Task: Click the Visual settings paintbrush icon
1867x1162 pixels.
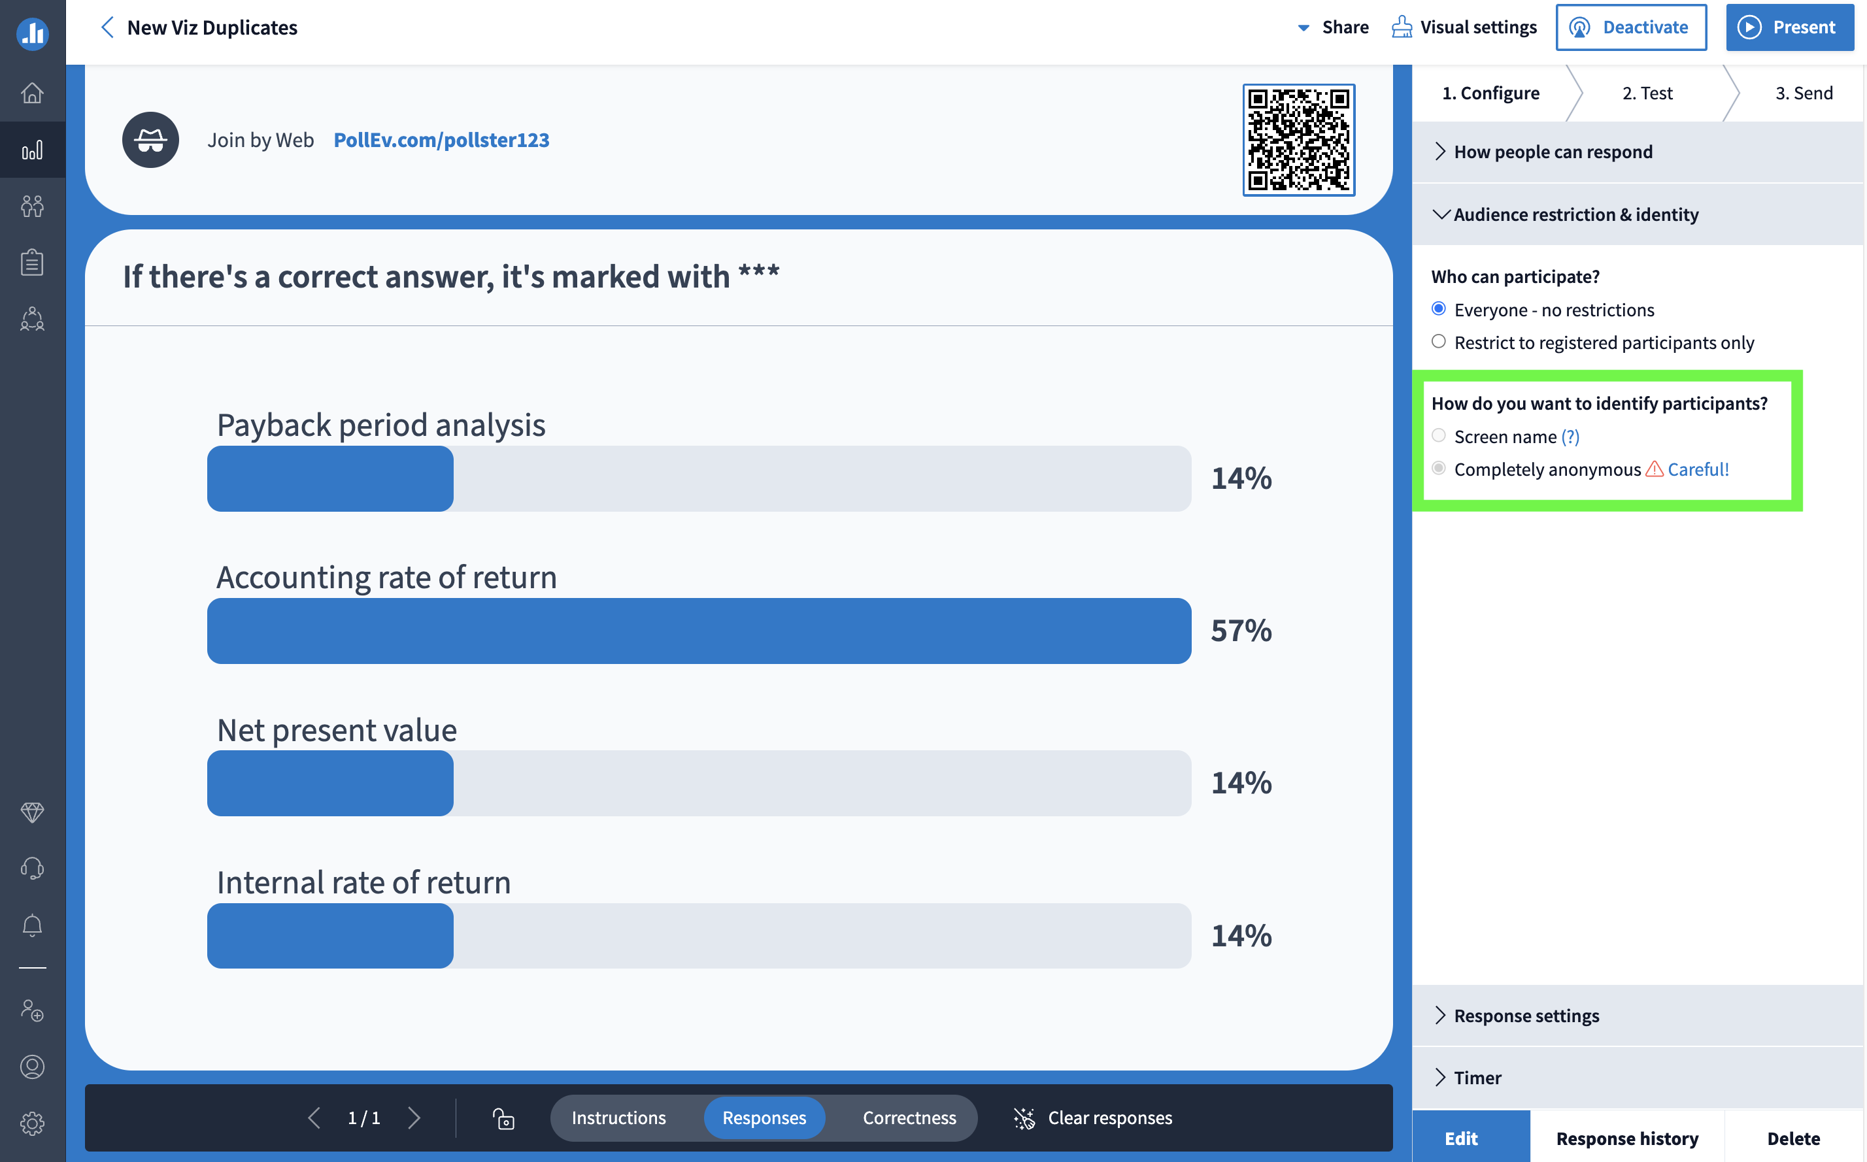Action: point(1401,27)
